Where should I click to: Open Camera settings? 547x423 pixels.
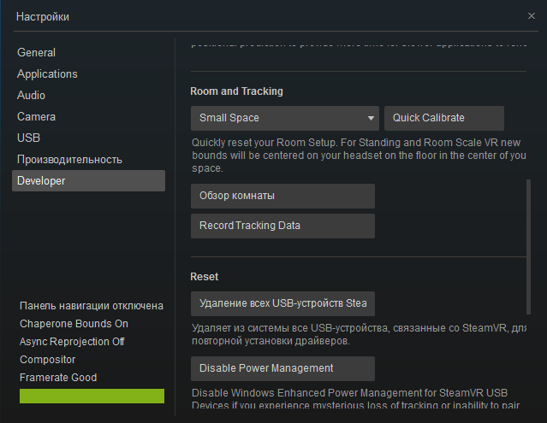point(36,117)
